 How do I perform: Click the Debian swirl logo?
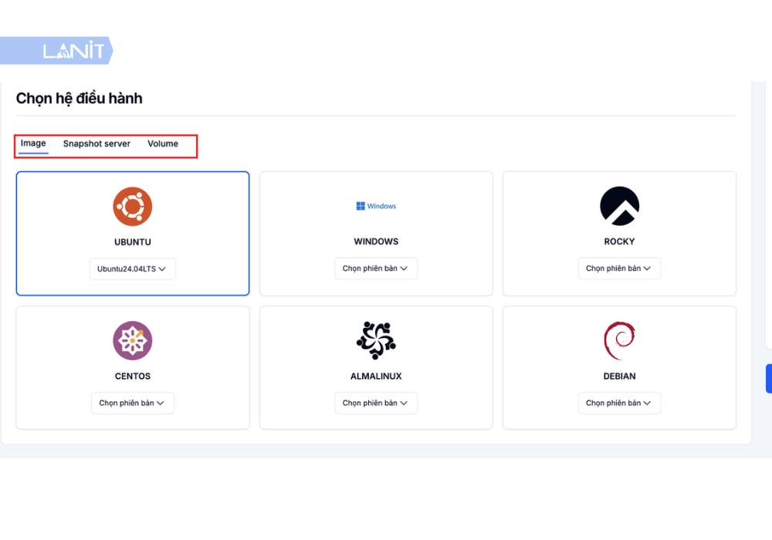(619, 341)
